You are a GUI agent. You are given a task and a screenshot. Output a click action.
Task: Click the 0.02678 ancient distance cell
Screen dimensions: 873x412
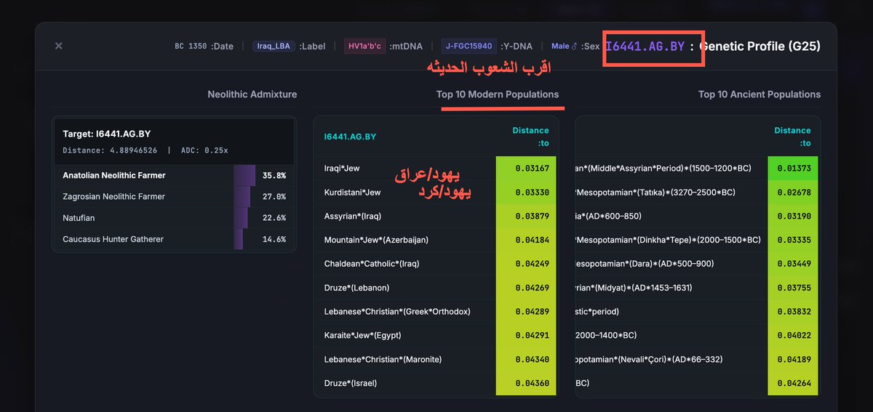(793, 192)
